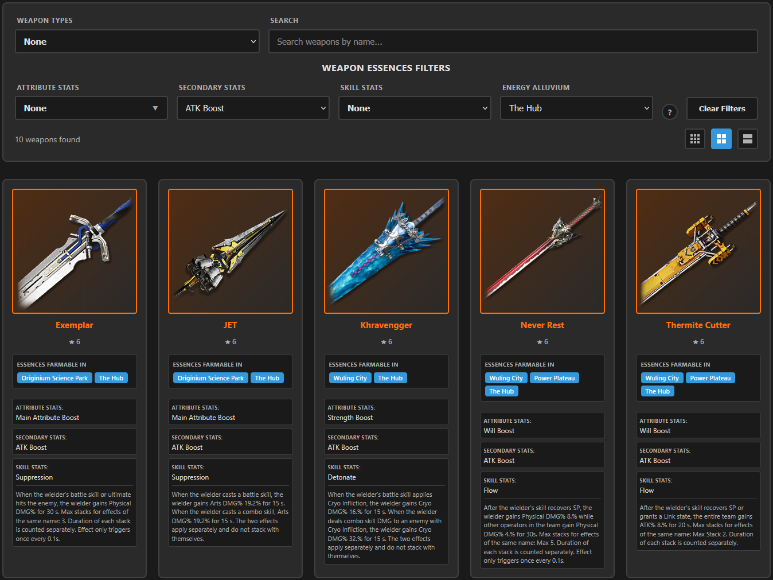Click ATK Boost secondary stat on Exemplar card
This screenshot has height=580, width=773.
coord(32,447)
